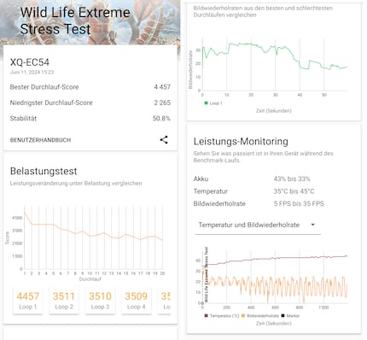Open Temperatur und Bildwiederholrate dropdown

(258, 225)
